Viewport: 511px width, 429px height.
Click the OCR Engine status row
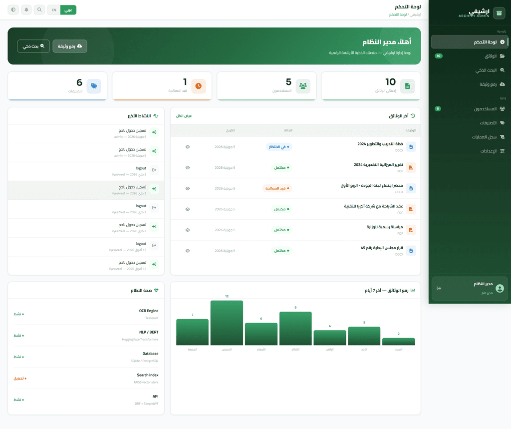[86, 314]
